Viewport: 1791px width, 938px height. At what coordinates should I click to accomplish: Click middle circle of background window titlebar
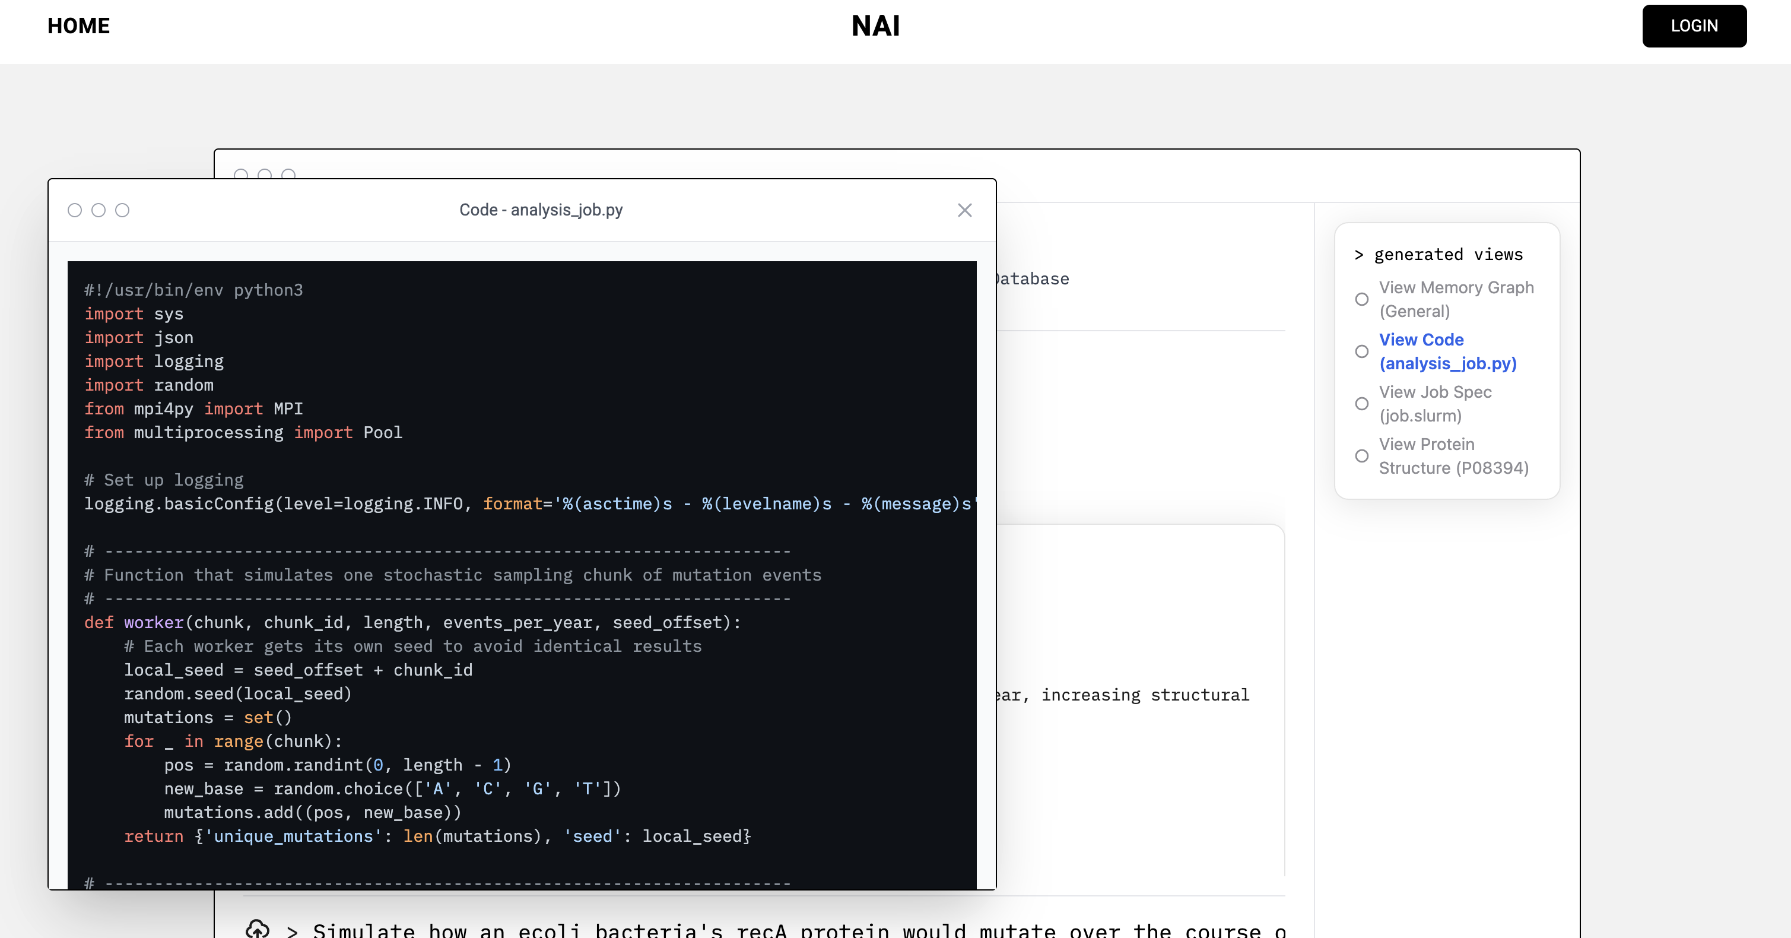265,173
